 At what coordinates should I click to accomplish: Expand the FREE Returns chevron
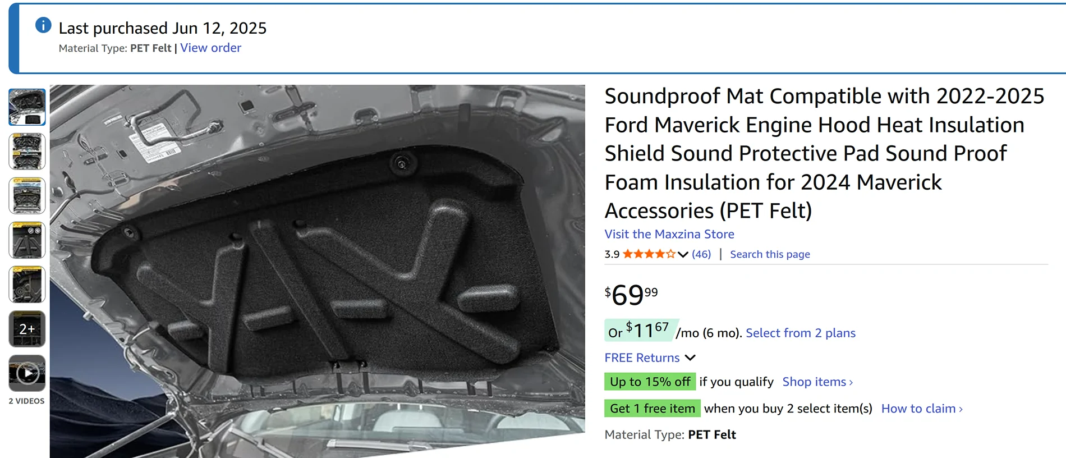[x=691, y=358]
